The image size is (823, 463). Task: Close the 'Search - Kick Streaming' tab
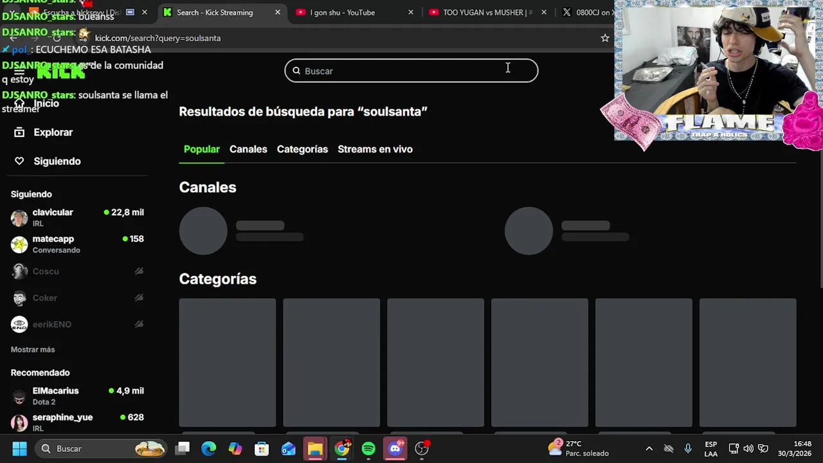point(278,12)
